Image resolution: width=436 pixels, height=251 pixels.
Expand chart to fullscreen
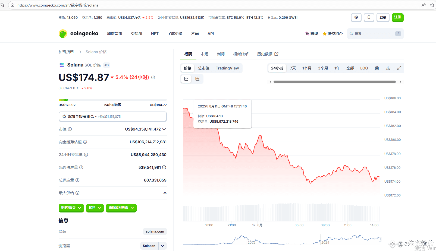point(399,68)
